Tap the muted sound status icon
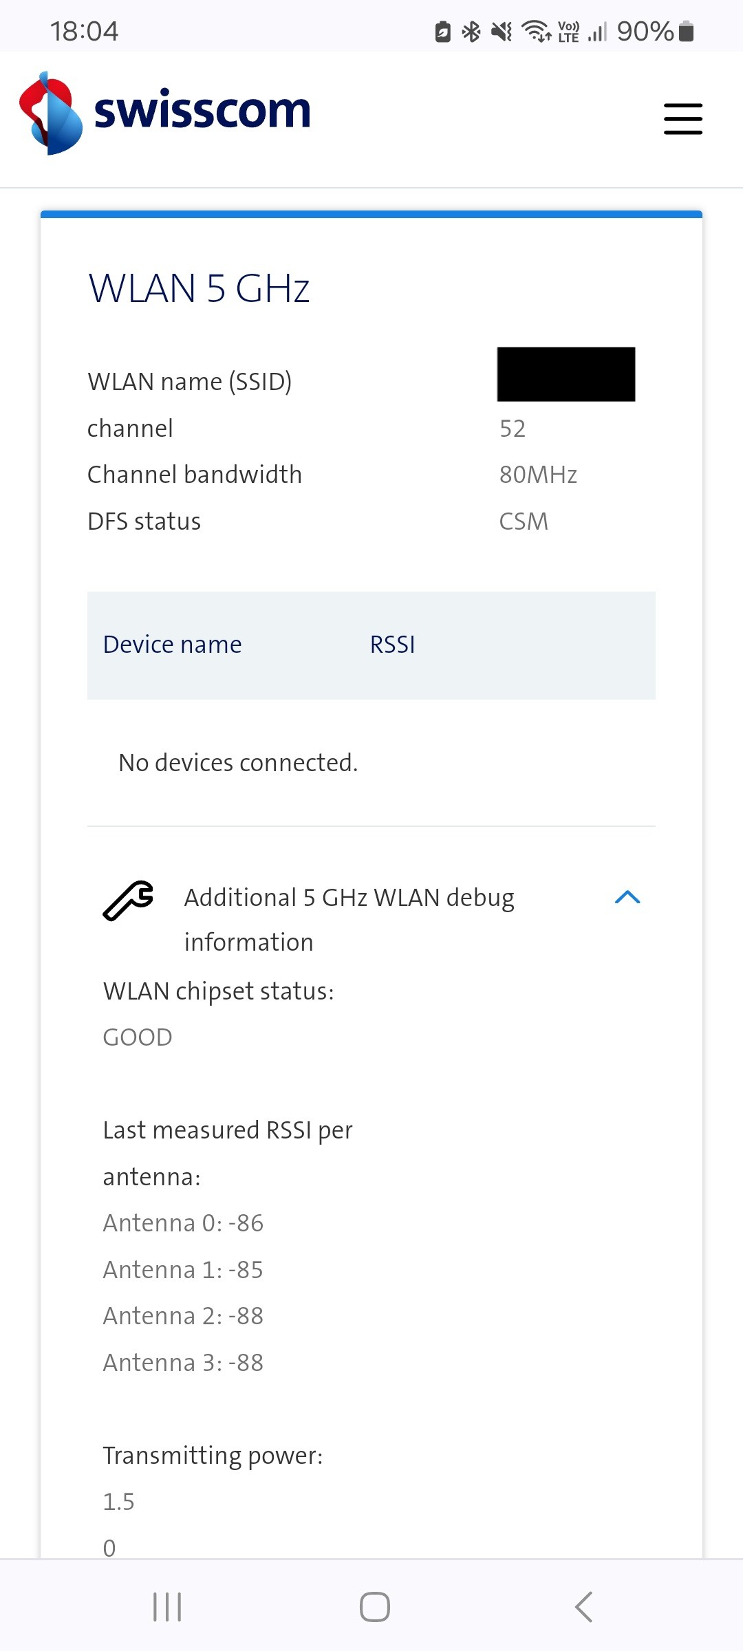Viewport: 743px width, 1651px height. (502, 31)
